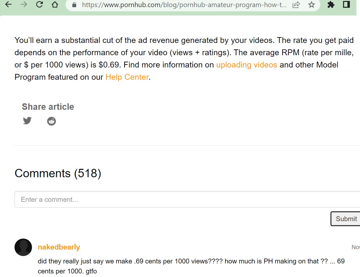The width and height of the screenshot is (360, 277).
Task: Click the 'Share article' heading text
Action: click(48, 107)
